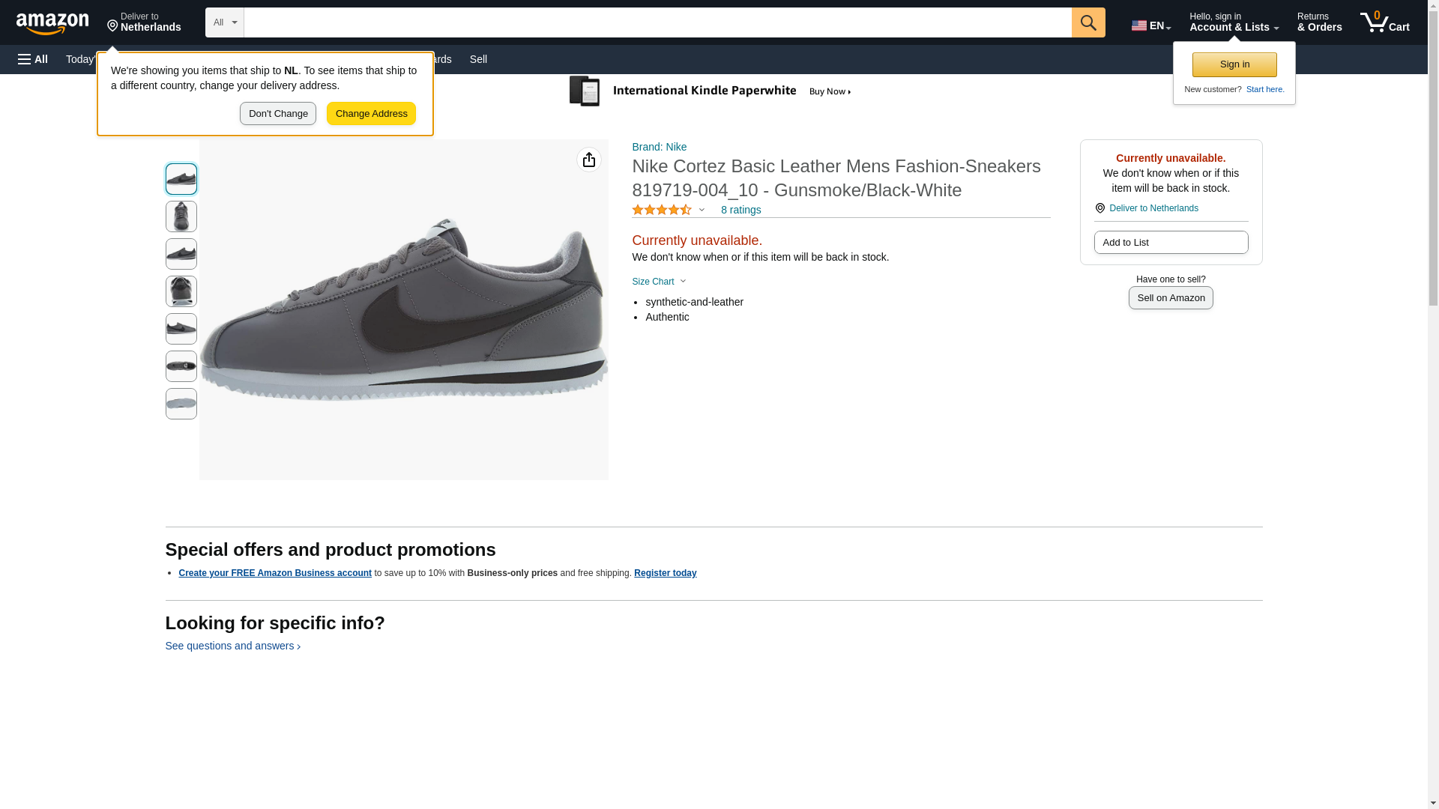This screenshot has width=1439, height=809.
Task: Select the second shoe thumbnail
Action: (181, 216)
